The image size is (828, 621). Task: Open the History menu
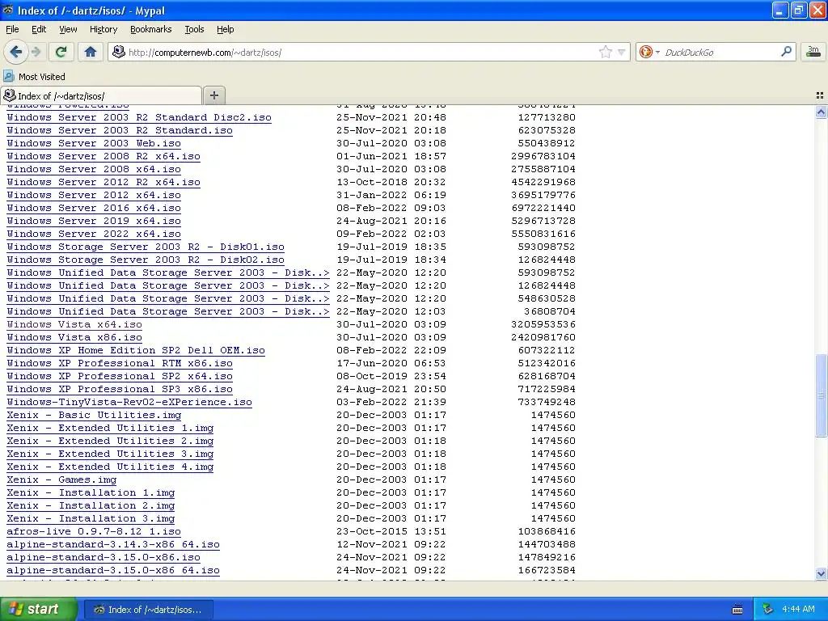tap(103, 29)
